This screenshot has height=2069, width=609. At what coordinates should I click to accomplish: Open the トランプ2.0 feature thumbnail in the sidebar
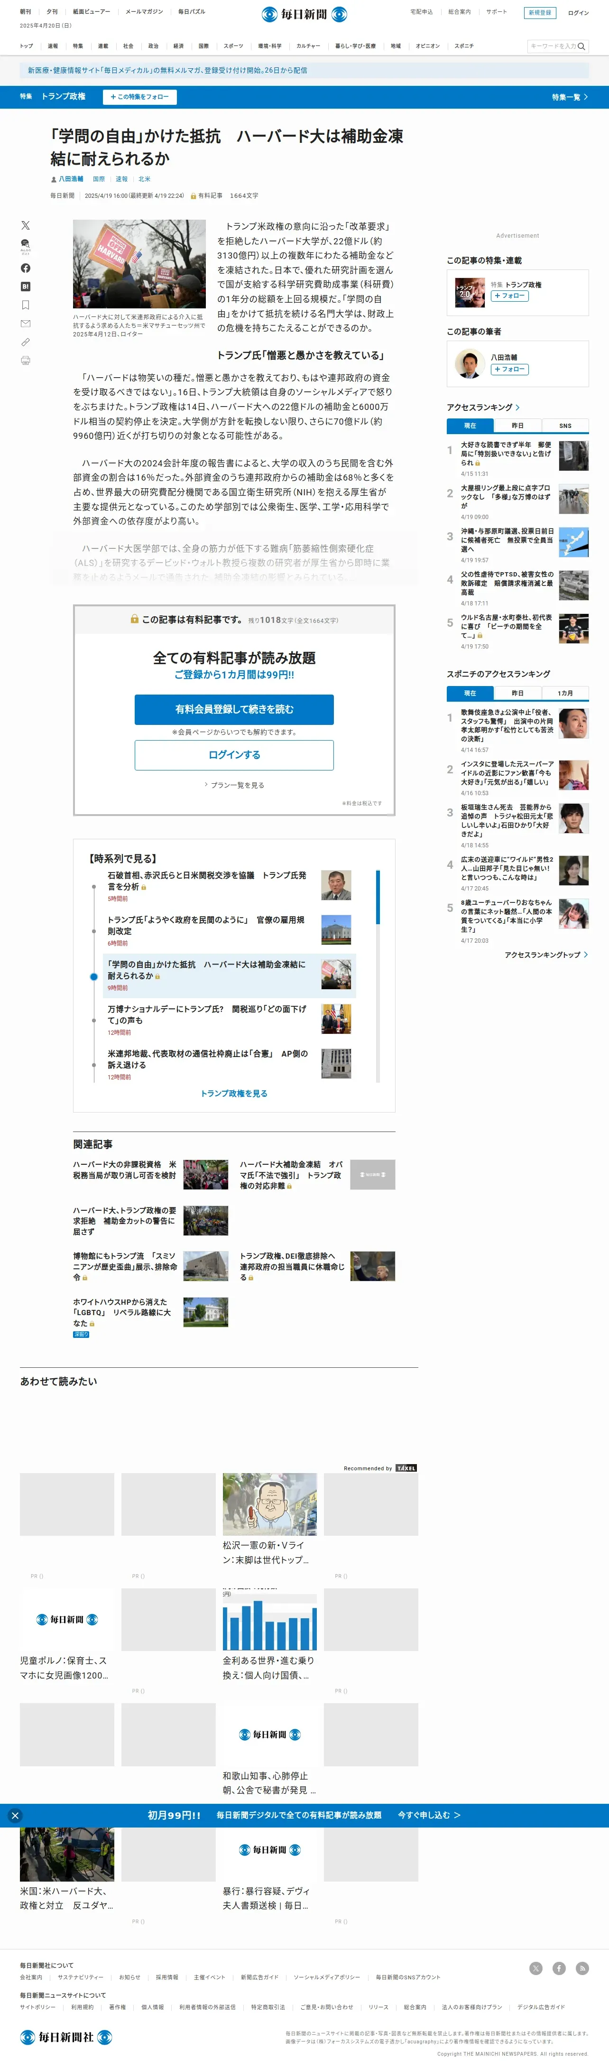tap(469, 292)
